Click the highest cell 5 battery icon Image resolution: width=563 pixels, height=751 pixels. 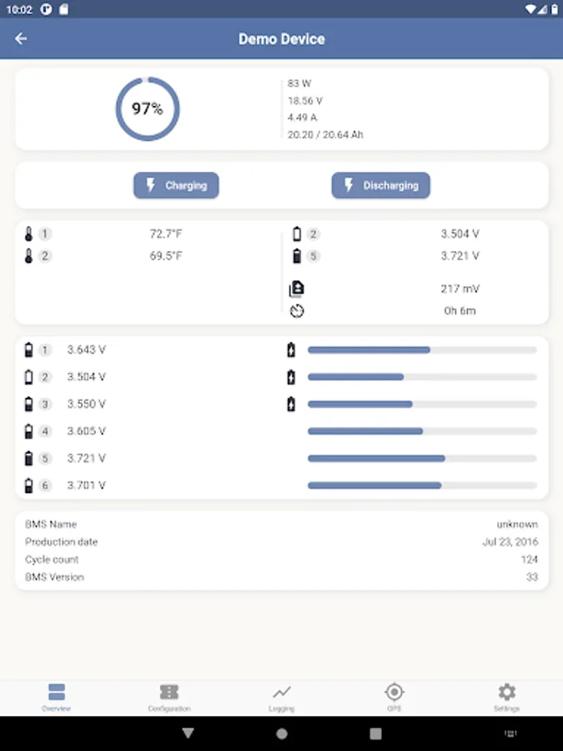tap(297, 256)
